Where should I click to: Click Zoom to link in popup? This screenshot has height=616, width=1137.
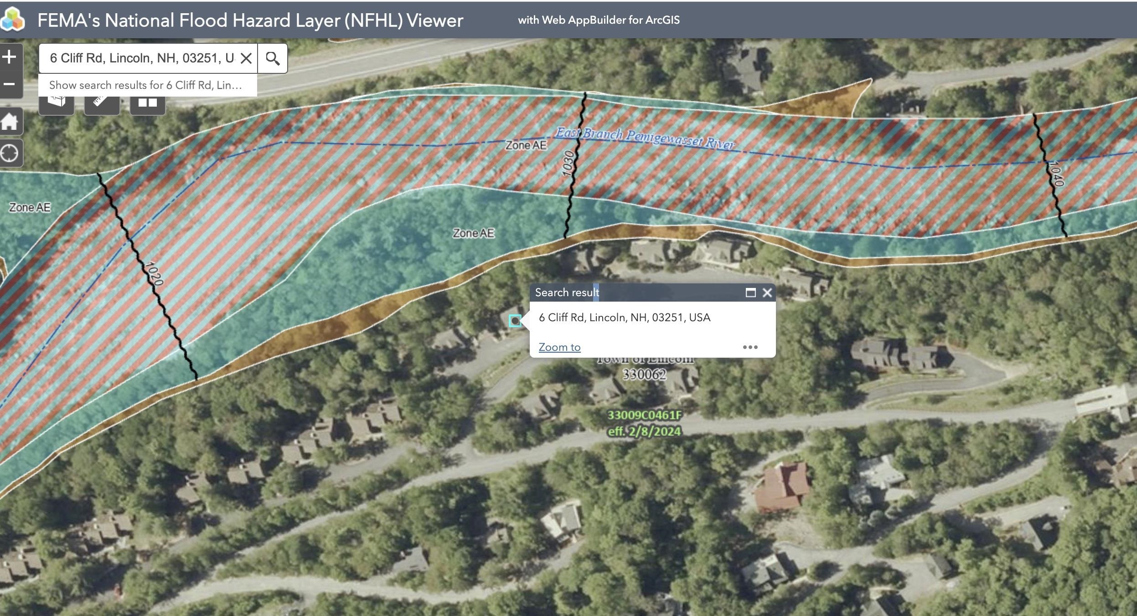coord(559,347)
